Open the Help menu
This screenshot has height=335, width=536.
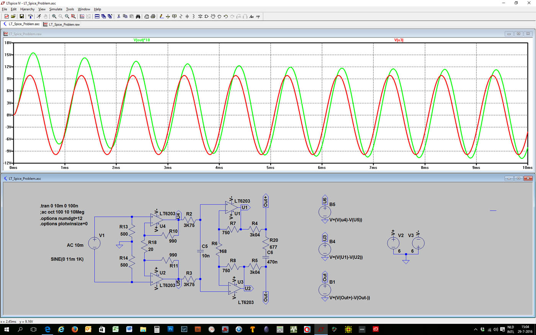click(98, 9)
